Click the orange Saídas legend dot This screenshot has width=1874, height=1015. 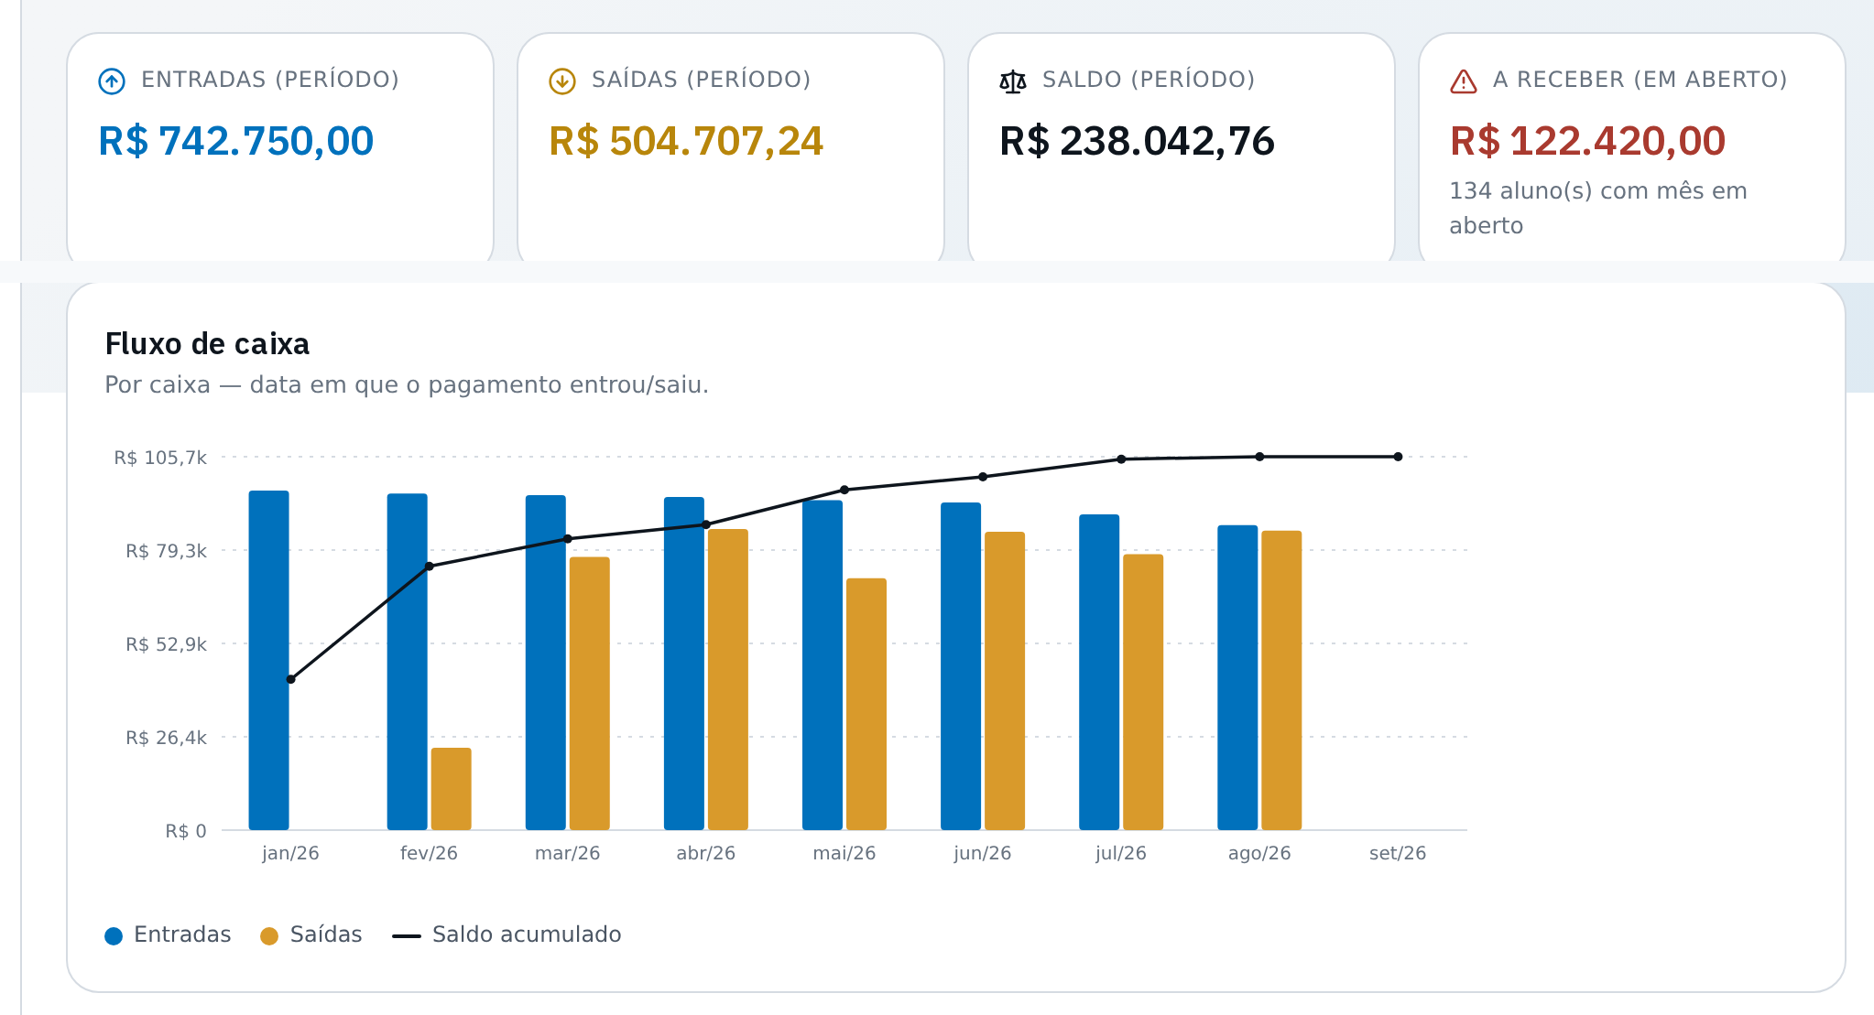(269, 935)
